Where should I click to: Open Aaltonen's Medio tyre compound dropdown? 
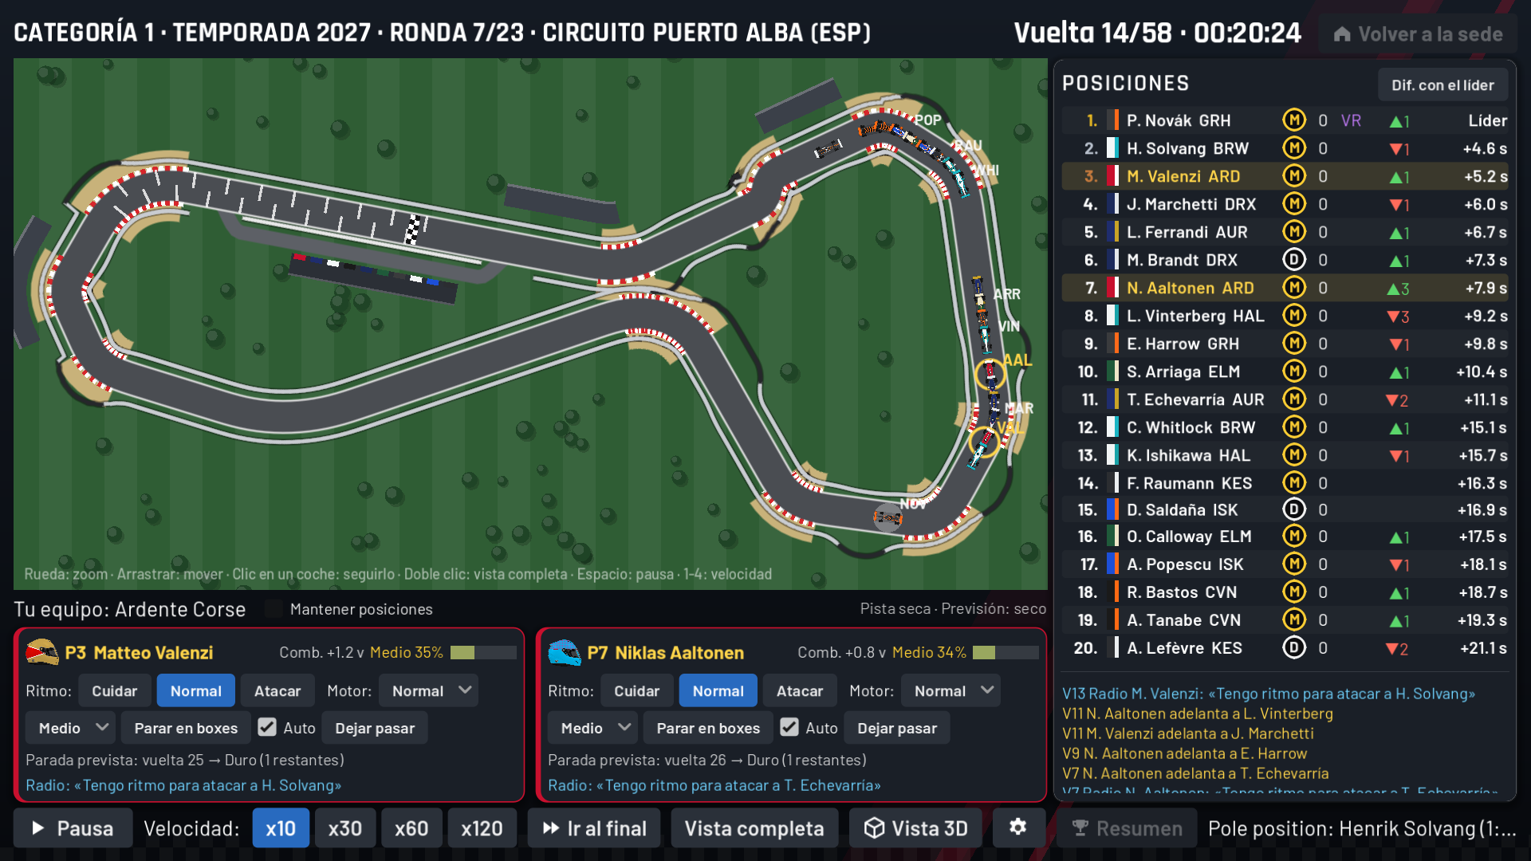pyautogui.click(x=593, y=728)
